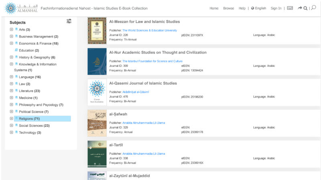Screen dimensions: 321x180
Task: Expand the Economics & Finance subject
Action: 12,43
